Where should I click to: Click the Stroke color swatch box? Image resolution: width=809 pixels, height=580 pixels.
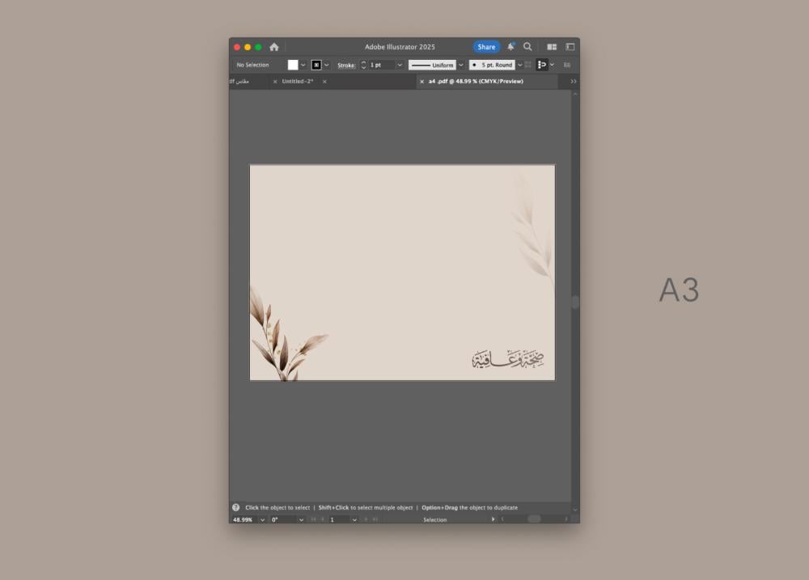click(316, 65)
